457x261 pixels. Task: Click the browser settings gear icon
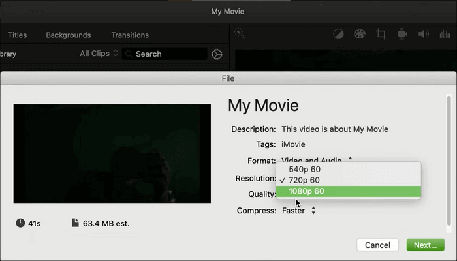(217, 54)
